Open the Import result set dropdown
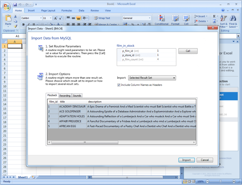 coord(152,78)
